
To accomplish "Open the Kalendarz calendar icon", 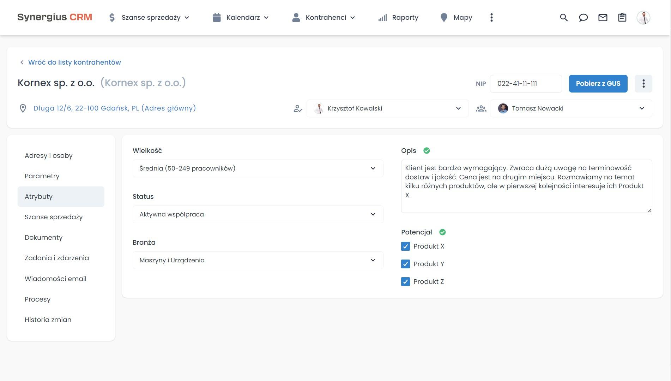I will [x=217, y=17].
